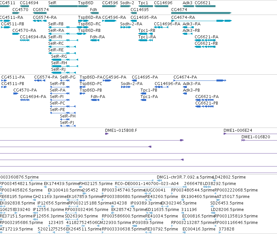
Task: Open EST GH21169.3prime
Action: (35, 200)
